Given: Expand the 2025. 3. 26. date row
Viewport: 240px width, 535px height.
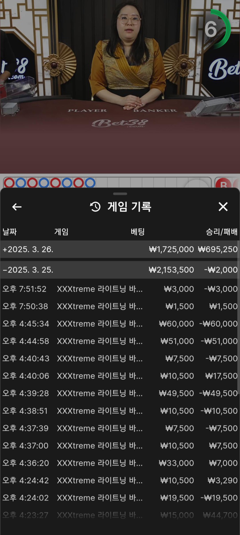Looking at the screenshot, I should (28, 249).
